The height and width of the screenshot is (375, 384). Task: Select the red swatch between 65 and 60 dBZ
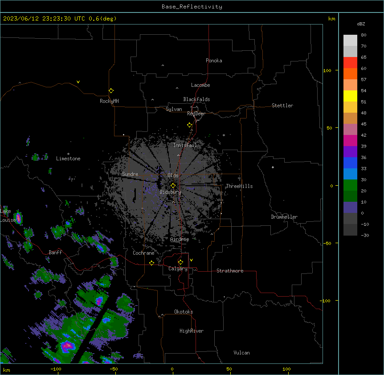tap(350, 62)
